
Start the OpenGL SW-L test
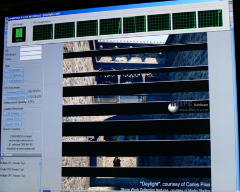click(12, 118)
